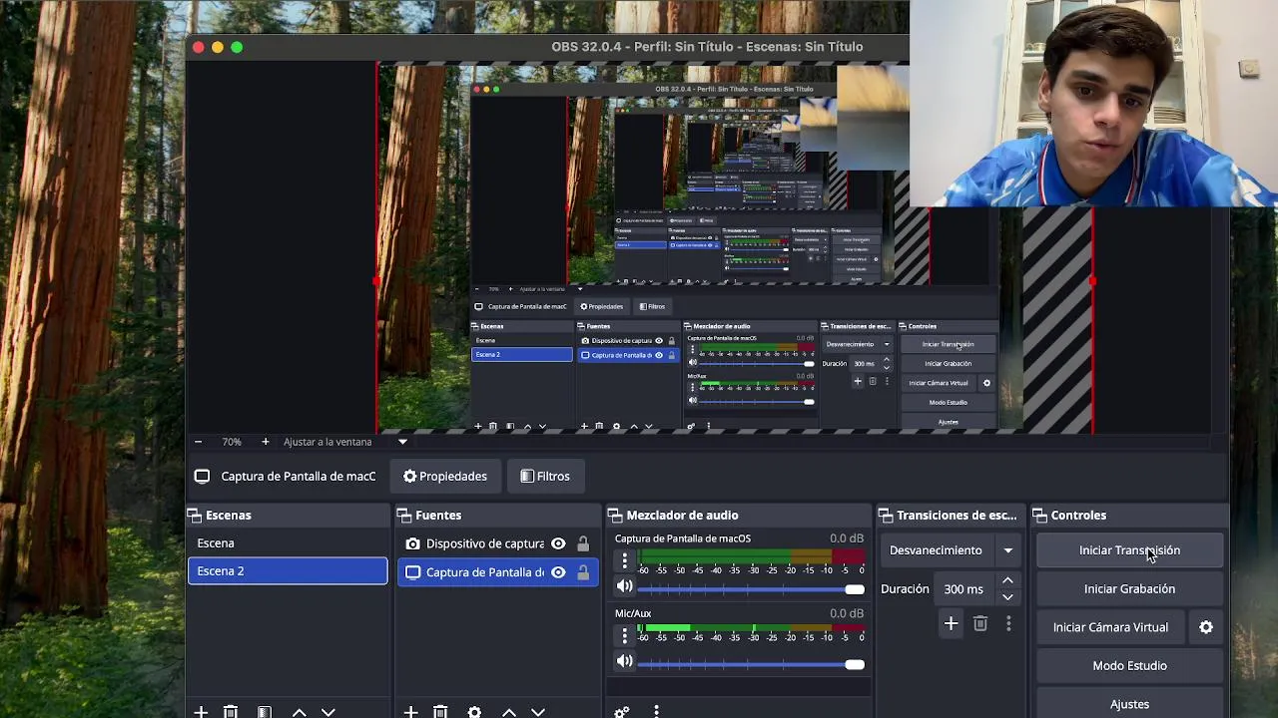Mute Captura de Pantalla de macOS audio
This screenshot has height=718, width=1278.
point(624,588)
